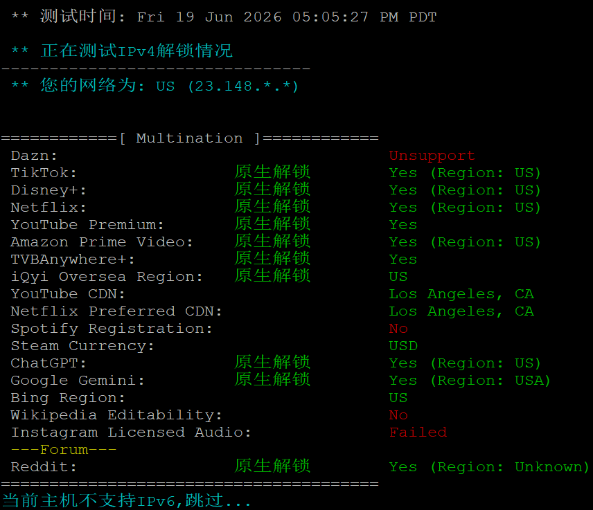593x510 pixels.
Task: Select the 'Netflix Preferred CDN:' label
Action: pyautogui.click(x=116, y=311)
